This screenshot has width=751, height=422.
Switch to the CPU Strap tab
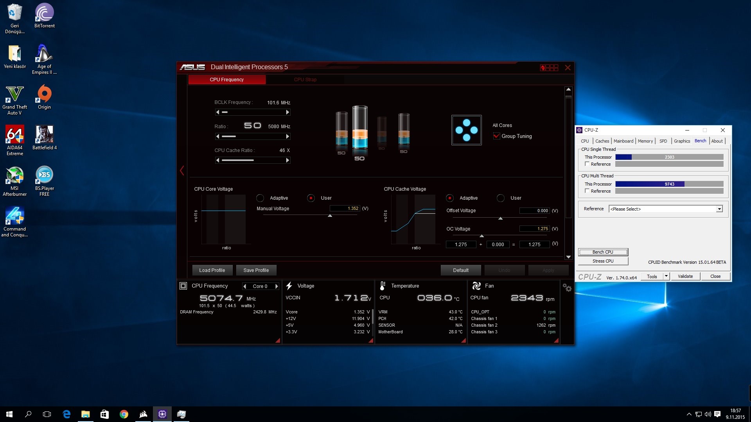(305, 79)
